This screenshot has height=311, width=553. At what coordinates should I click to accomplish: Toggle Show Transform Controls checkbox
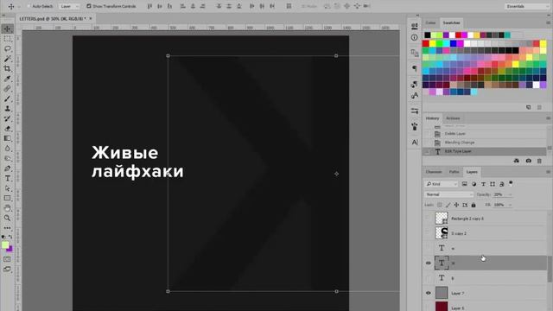pos(89,6)
